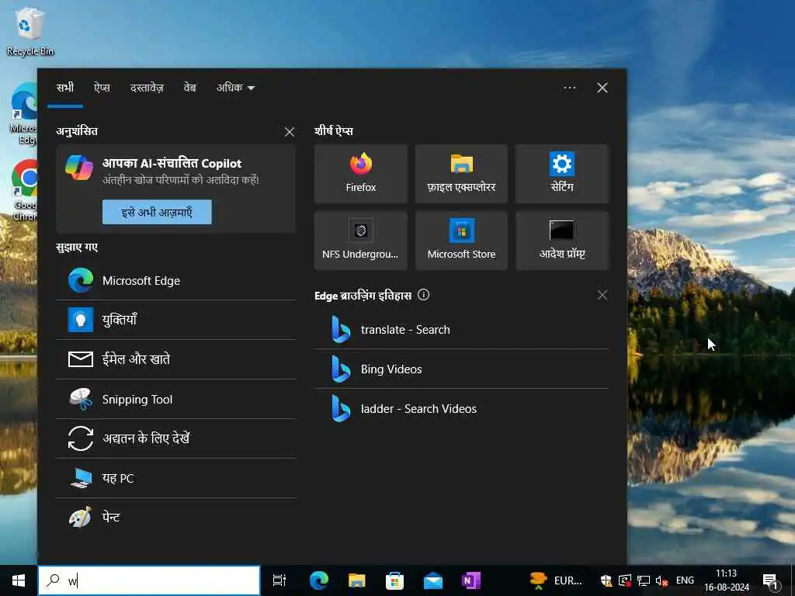
Task: Open Windows Security tray icon
Action: click(x=606, y=580)
